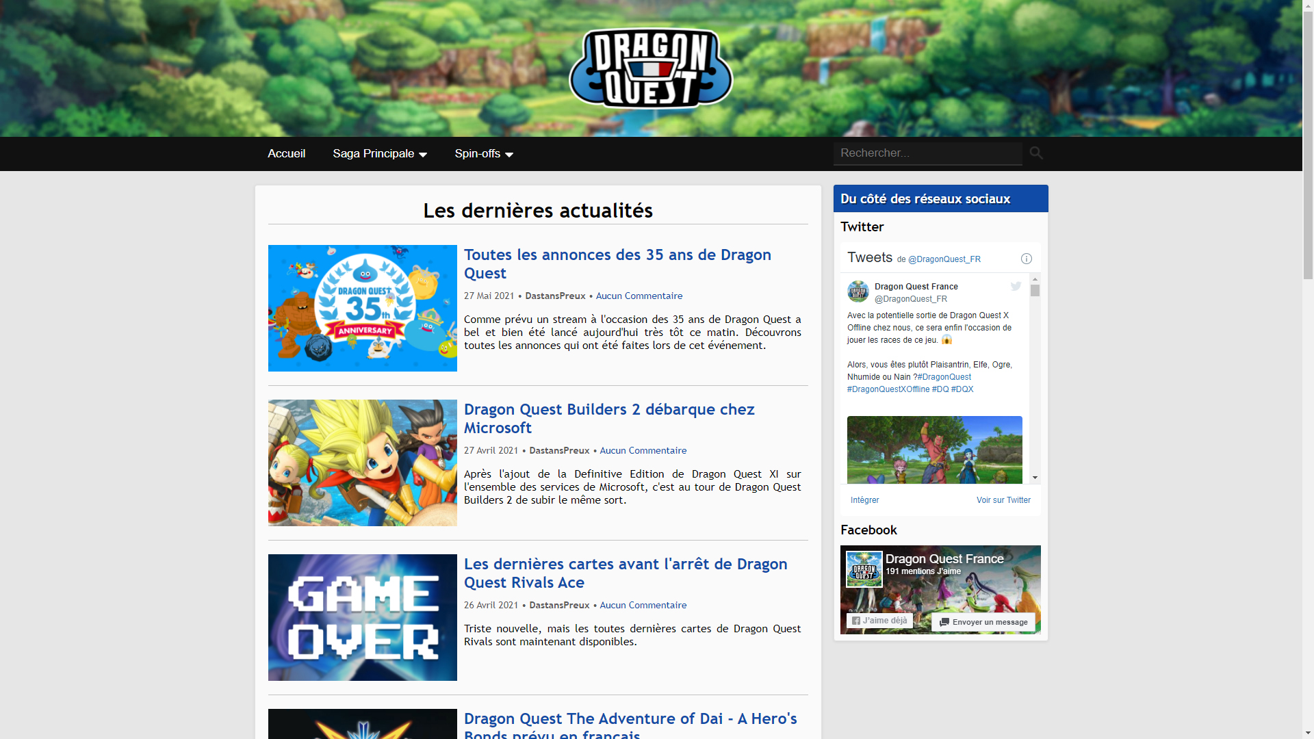Screen dimensions: 1314x739
Task: Open the 35 ans de Dragon Quest article
Action: [x=617, y=263]
